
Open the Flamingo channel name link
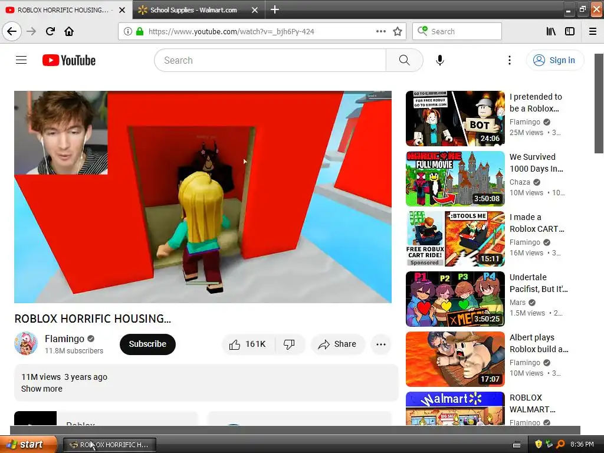click(x=64, y=339)
